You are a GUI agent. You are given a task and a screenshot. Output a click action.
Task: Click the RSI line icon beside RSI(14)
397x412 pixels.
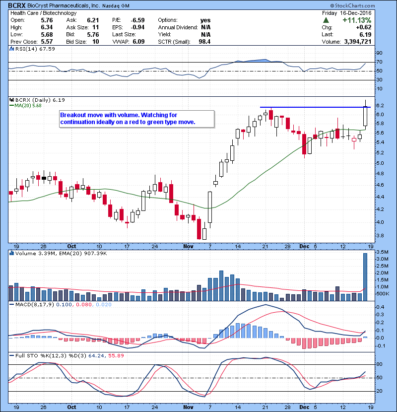(11, 49)
